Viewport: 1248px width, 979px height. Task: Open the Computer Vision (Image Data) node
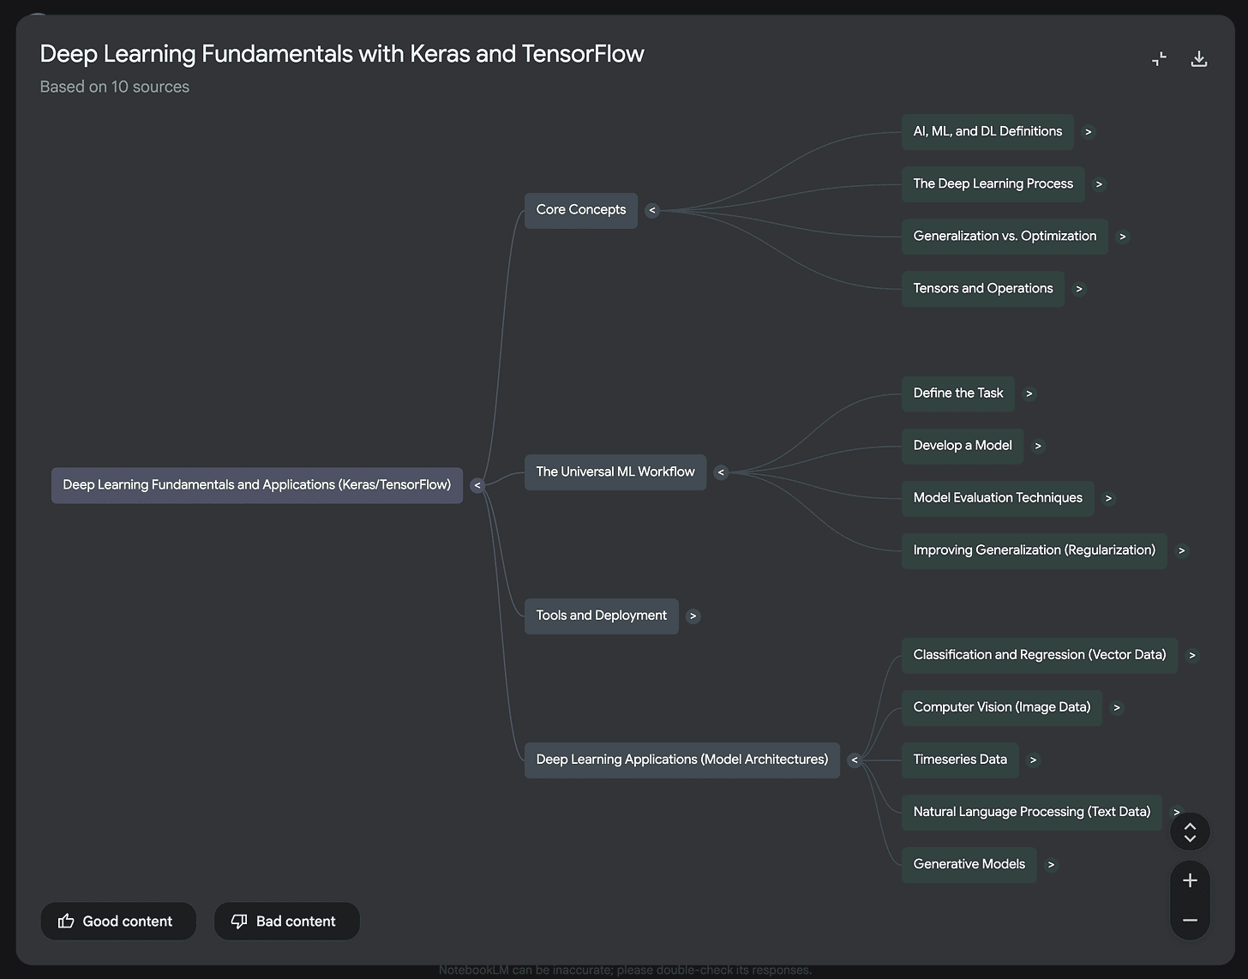(x=1002, y=707)
